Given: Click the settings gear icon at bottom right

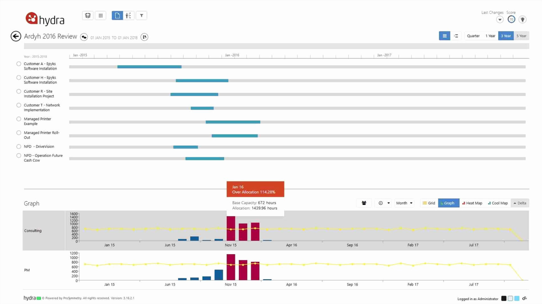Looking at the screenshot, I should tap(524, 298).
